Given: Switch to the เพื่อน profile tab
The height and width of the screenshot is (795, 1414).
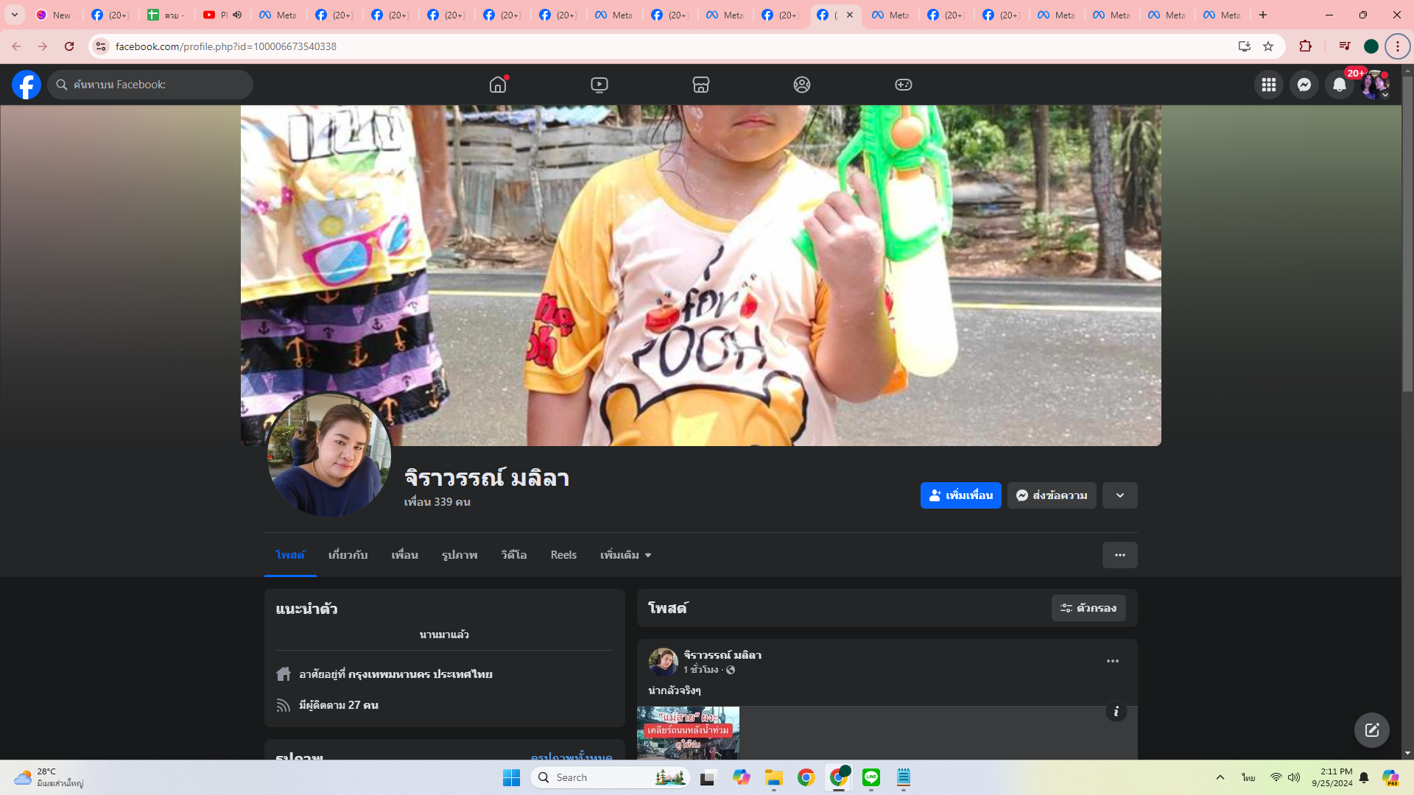Looking at the screenshot, I should click(x=404, y=555).
